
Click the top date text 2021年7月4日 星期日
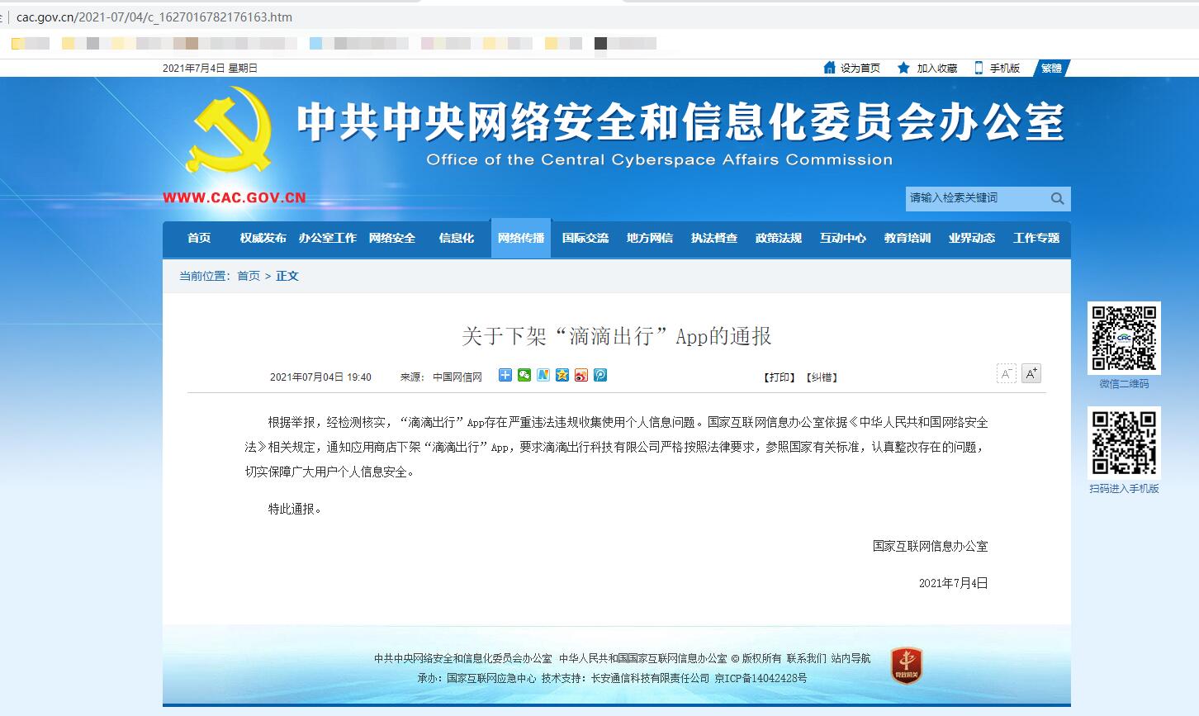[x=210, y=69]
